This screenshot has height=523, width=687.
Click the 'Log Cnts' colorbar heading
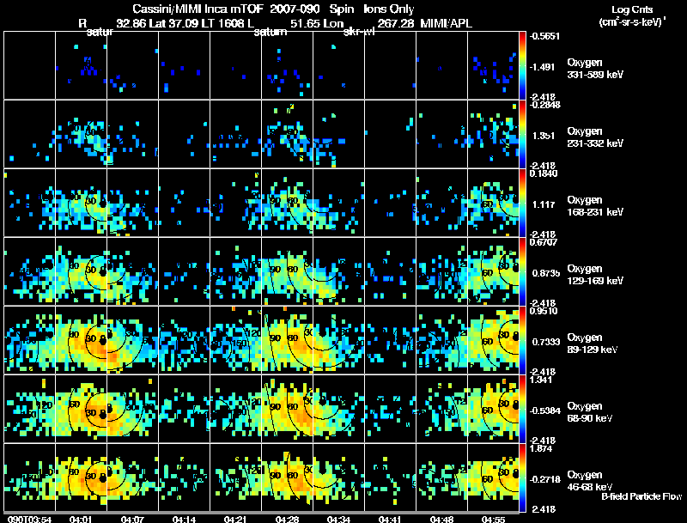click(x=632, y=9)
